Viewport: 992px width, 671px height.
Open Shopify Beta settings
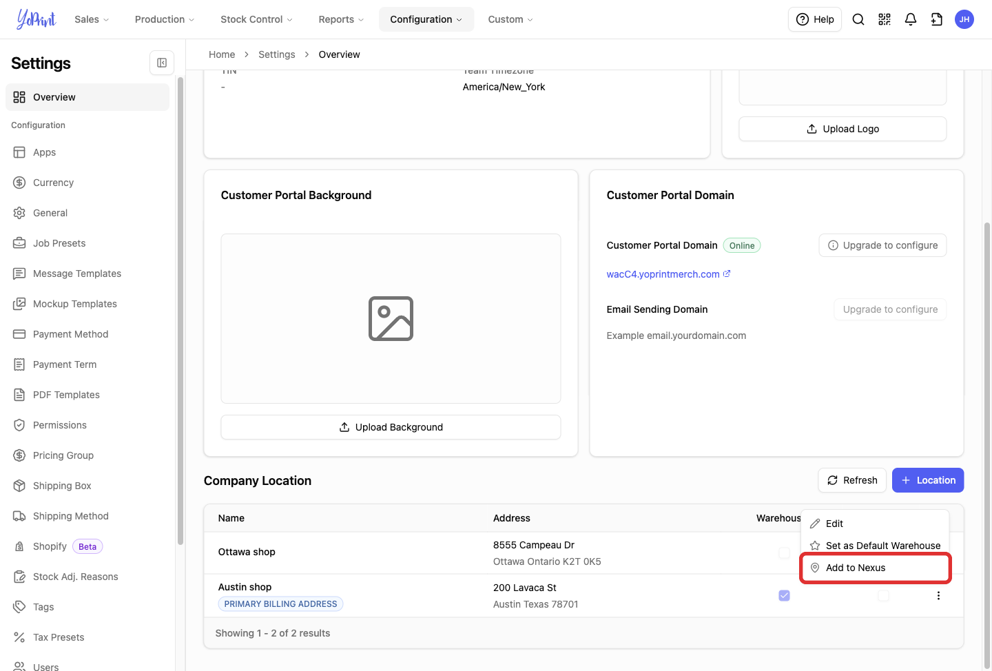[87, 546]
